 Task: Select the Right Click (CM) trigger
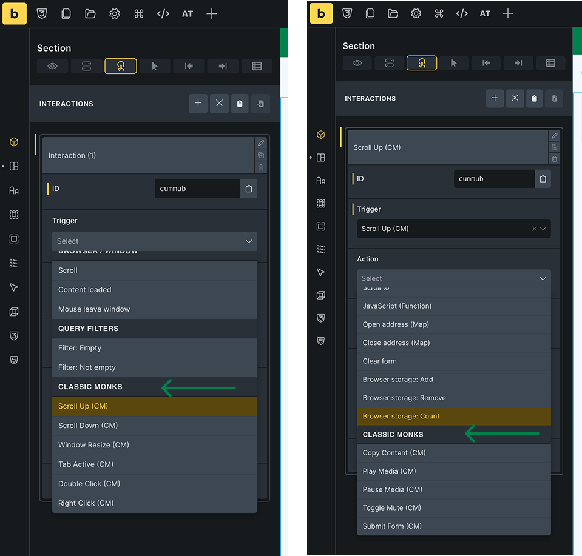click(154, 503)
